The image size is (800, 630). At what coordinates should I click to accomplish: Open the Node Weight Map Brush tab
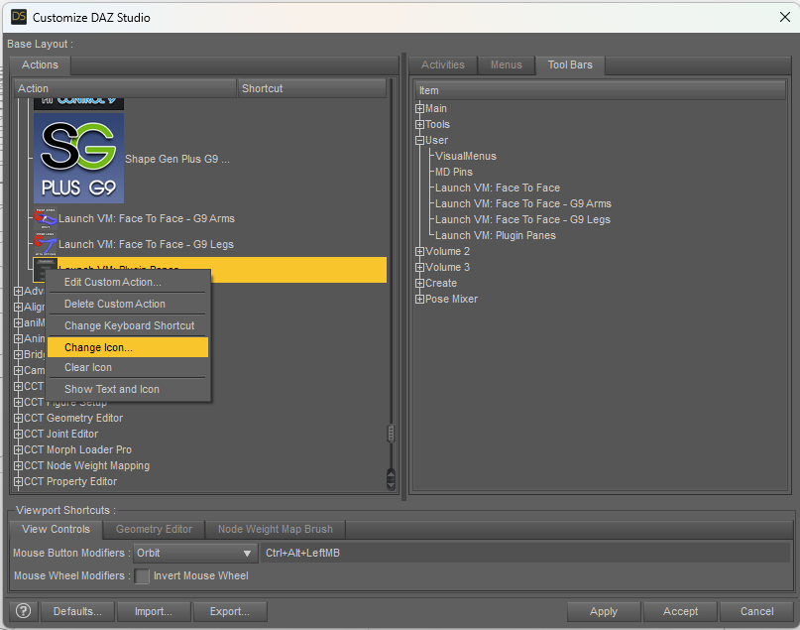coord(276,529)
